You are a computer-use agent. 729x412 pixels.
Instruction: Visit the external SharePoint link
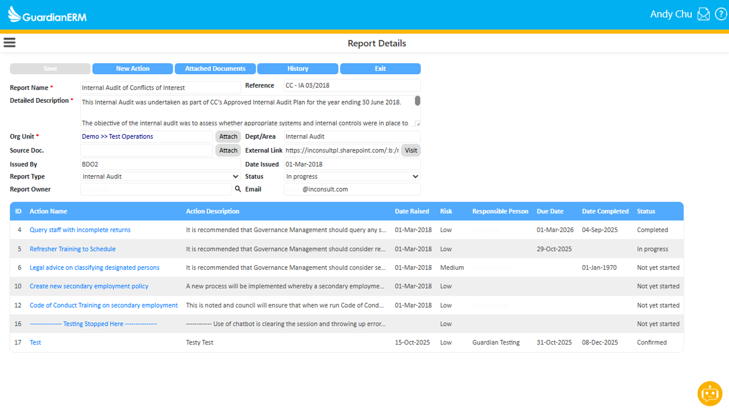click(410, 151)
